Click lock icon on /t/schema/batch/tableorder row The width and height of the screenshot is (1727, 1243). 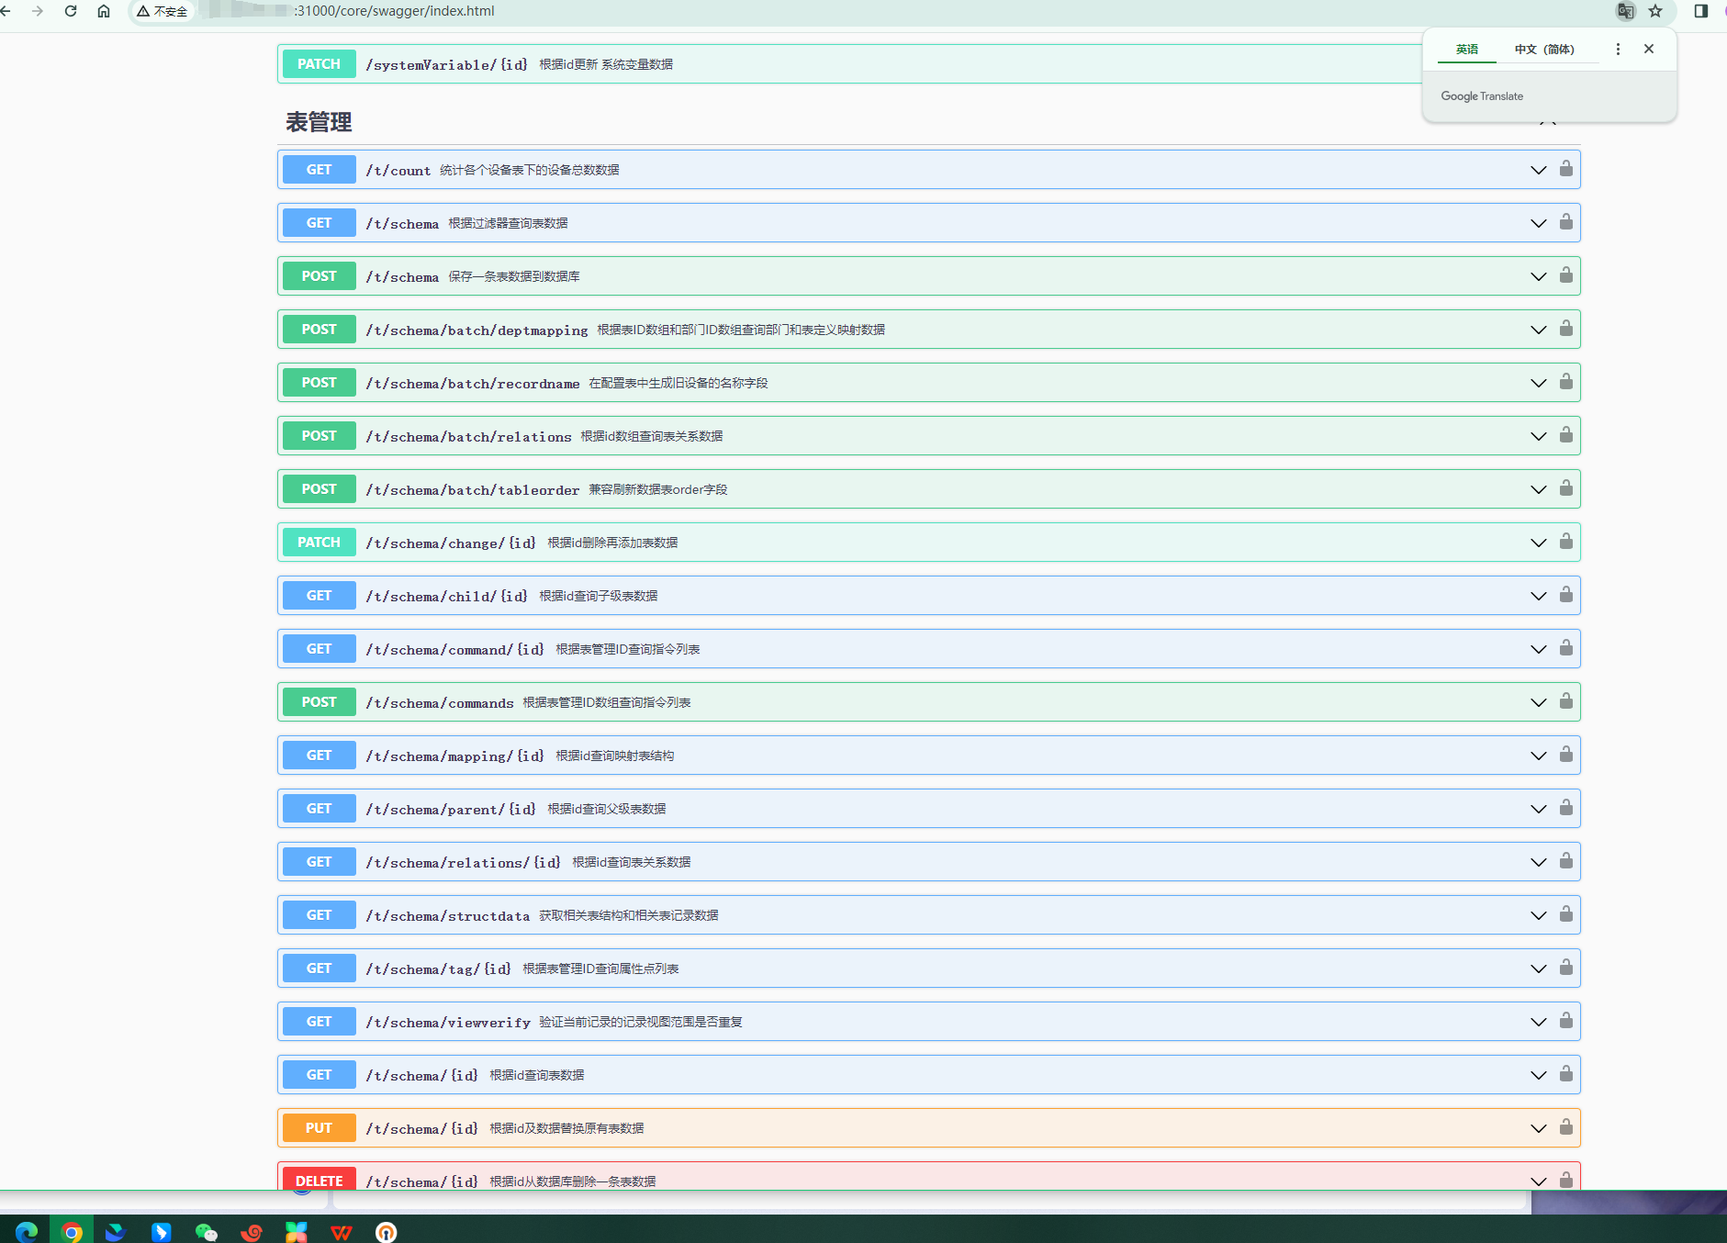1566,488
